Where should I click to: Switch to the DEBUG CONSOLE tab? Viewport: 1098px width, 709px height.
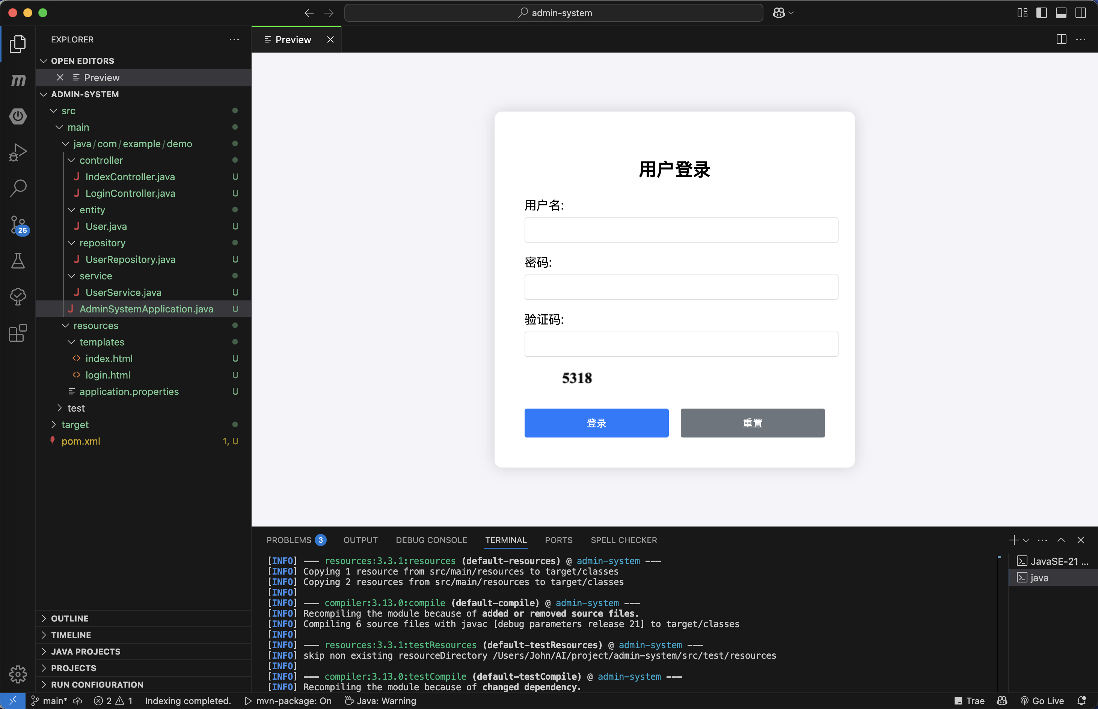tap(431, 540)
